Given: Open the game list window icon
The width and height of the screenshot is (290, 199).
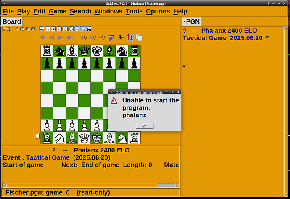Looking at the screenshot, I should click(47, 29).
